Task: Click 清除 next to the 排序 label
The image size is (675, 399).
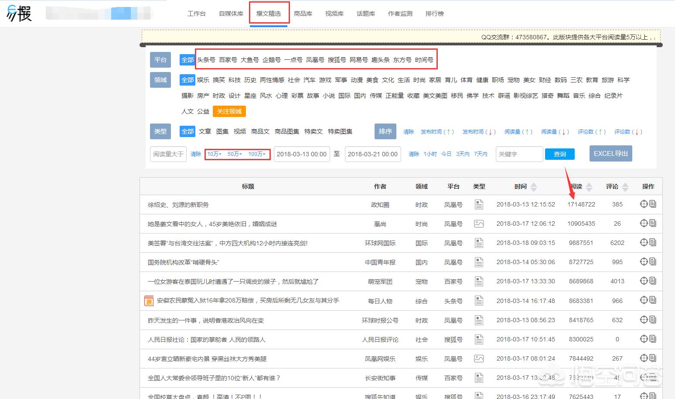Action: click(x=409, y=132)
